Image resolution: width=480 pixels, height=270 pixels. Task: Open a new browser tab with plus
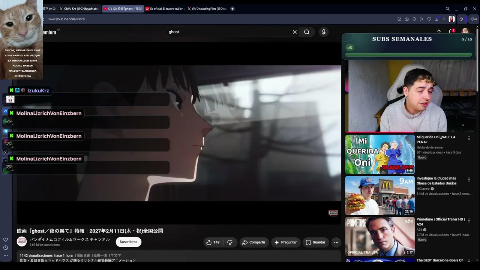[232, 9]
